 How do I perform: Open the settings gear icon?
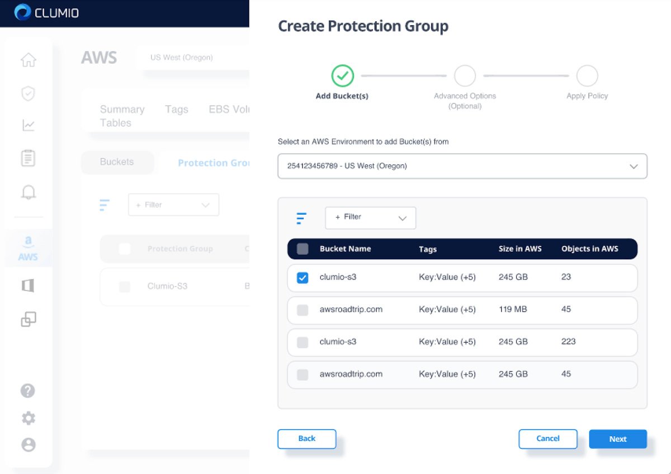(x=28, y=418)
